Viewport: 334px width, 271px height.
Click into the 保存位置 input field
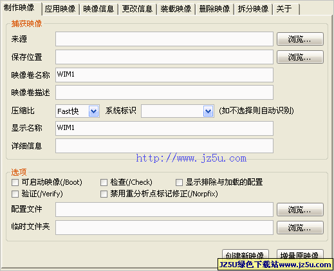tap(164, 57)
